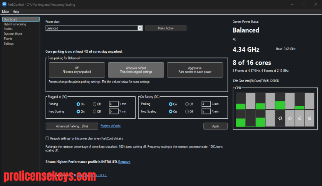Close the ParkControl window
Screen dimensions: 322x186
point(315,4)
